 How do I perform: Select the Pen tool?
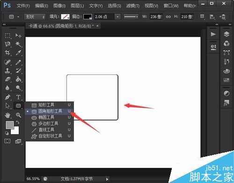click(7, 97)
